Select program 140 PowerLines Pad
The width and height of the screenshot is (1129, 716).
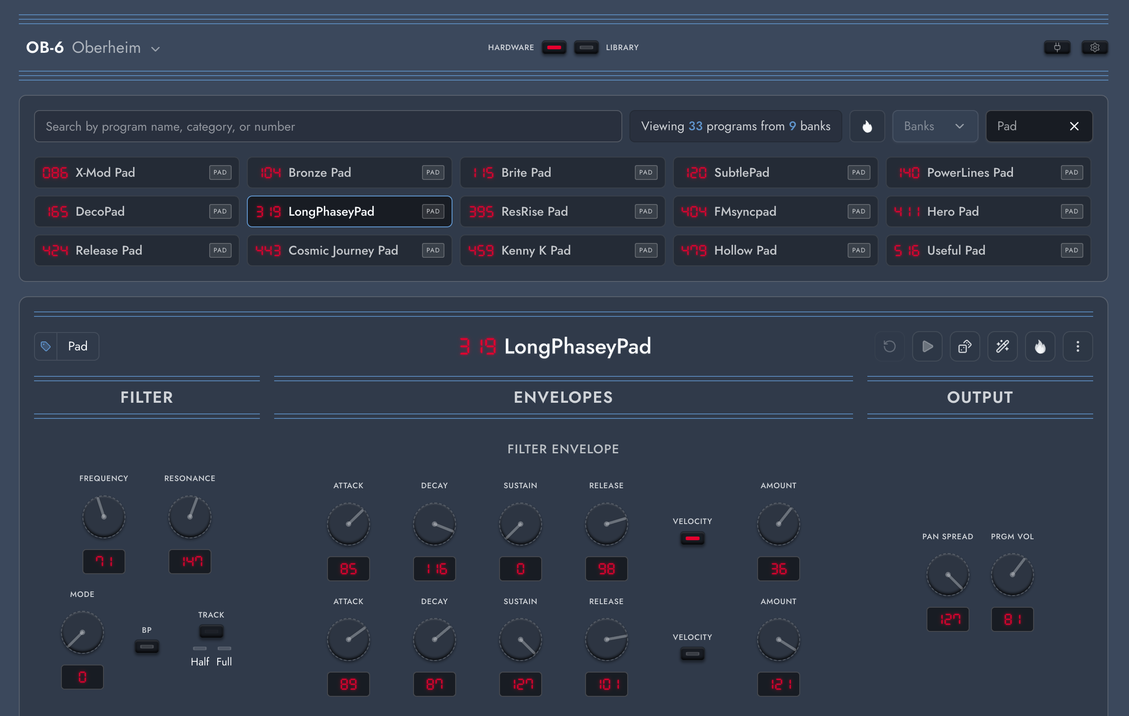[988, 172]
